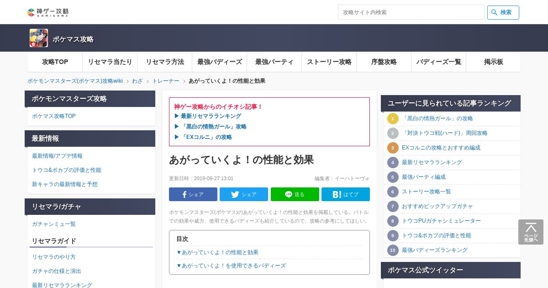
Task: Open the 攻略TOP nav tab
Action: (55, 62)
